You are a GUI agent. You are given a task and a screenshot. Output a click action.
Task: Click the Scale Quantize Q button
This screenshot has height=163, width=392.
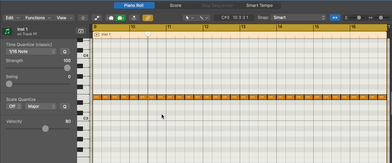click(65, 106)
